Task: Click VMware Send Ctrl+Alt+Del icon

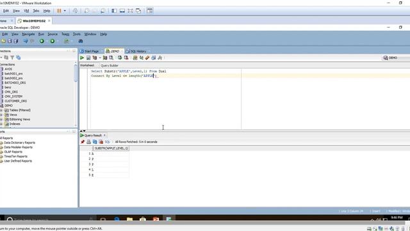Action: [x=75, y=11]
